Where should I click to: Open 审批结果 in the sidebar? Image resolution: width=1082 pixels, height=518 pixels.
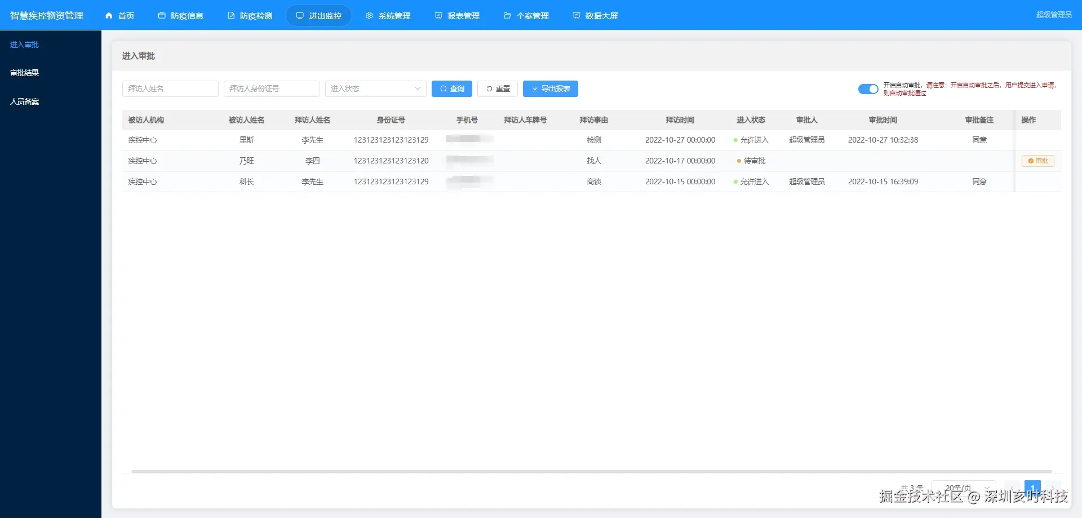25,73
